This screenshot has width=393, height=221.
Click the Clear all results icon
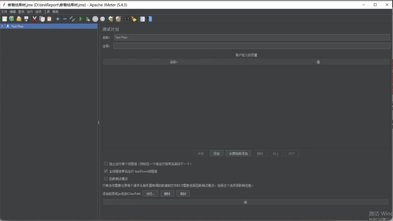[x=118, y=19]
